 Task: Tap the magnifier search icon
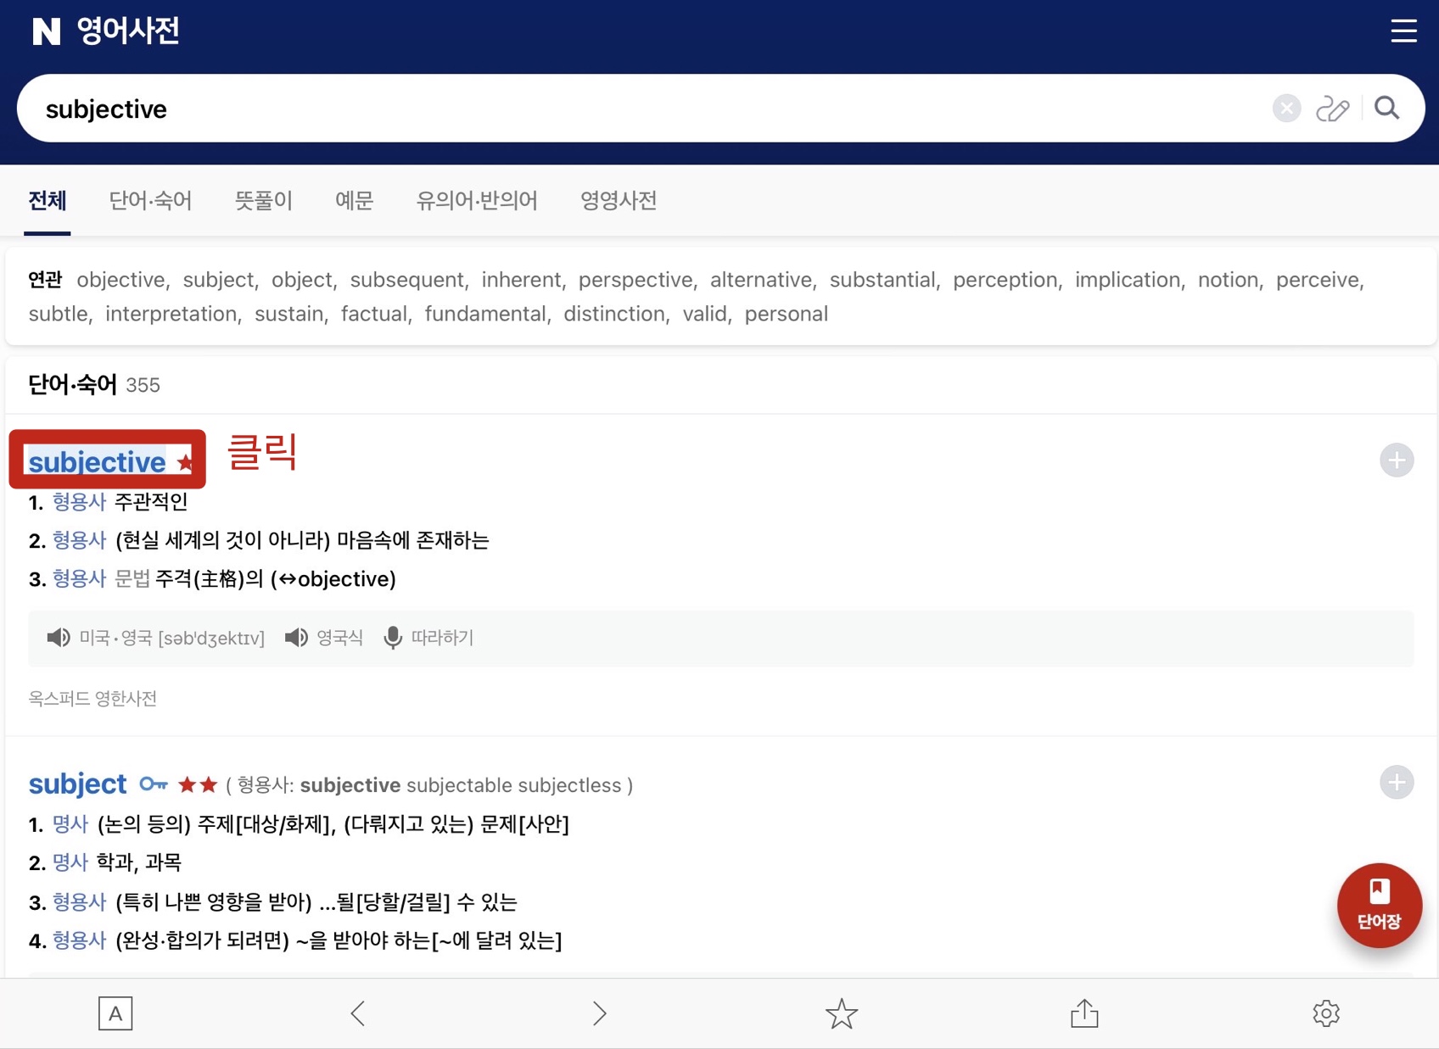(1387, 108)
